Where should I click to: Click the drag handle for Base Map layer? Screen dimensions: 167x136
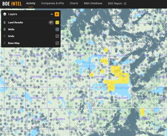(5, 43)
